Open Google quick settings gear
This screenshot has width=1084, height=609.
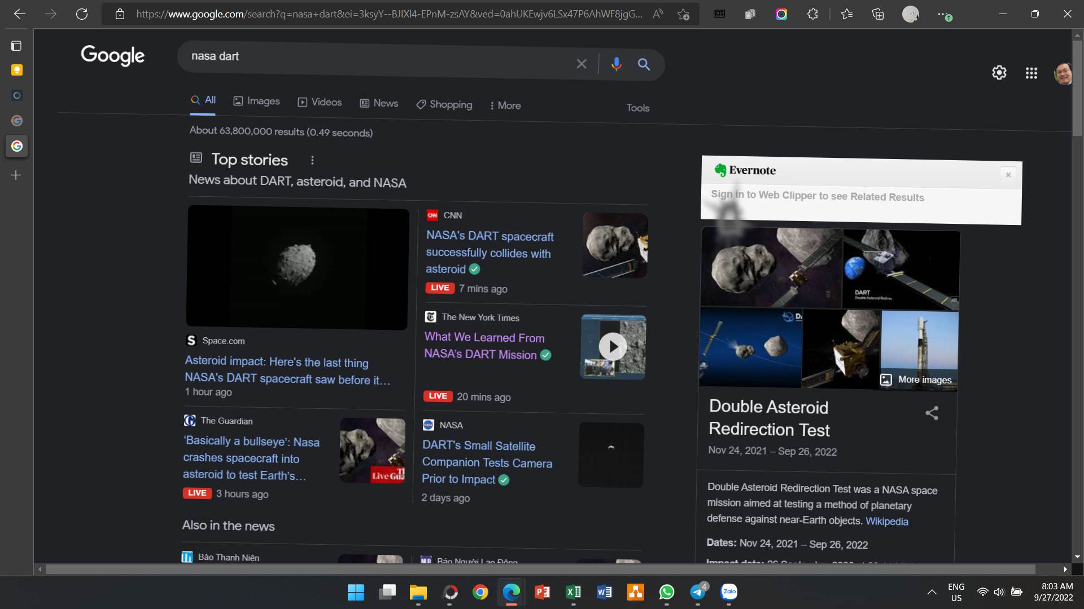tap(999, 73)
